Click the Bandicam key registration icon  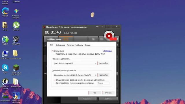coord(97,27)
